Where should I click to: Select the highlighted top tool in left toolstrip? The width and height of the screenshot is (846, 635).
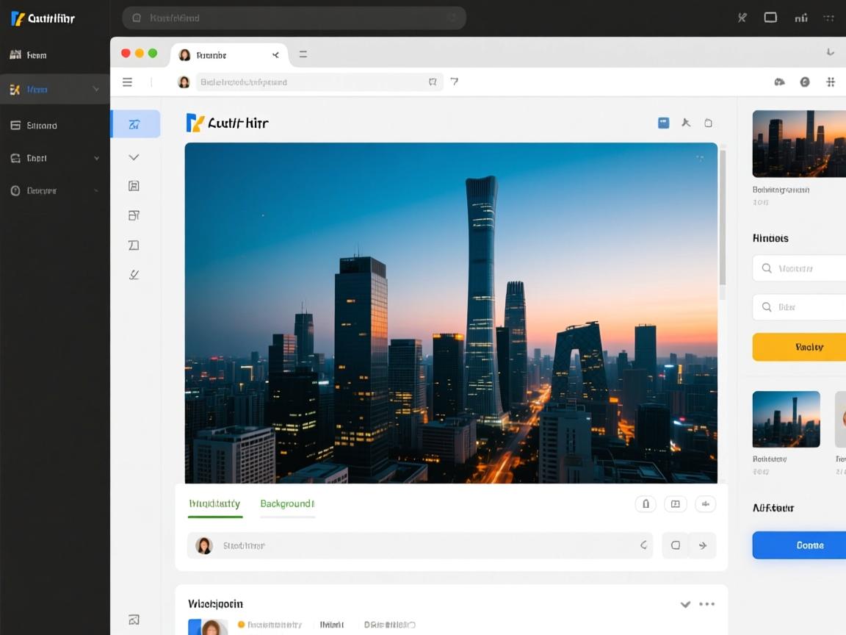(134, 124)
